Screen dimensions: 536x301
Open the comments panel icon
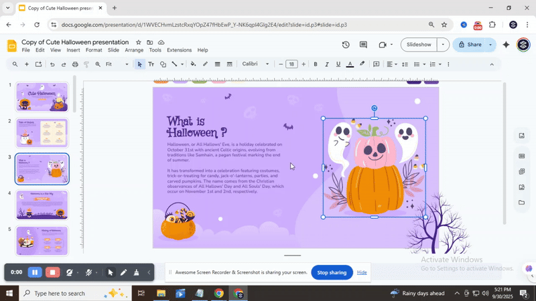[x=363, y=45]
